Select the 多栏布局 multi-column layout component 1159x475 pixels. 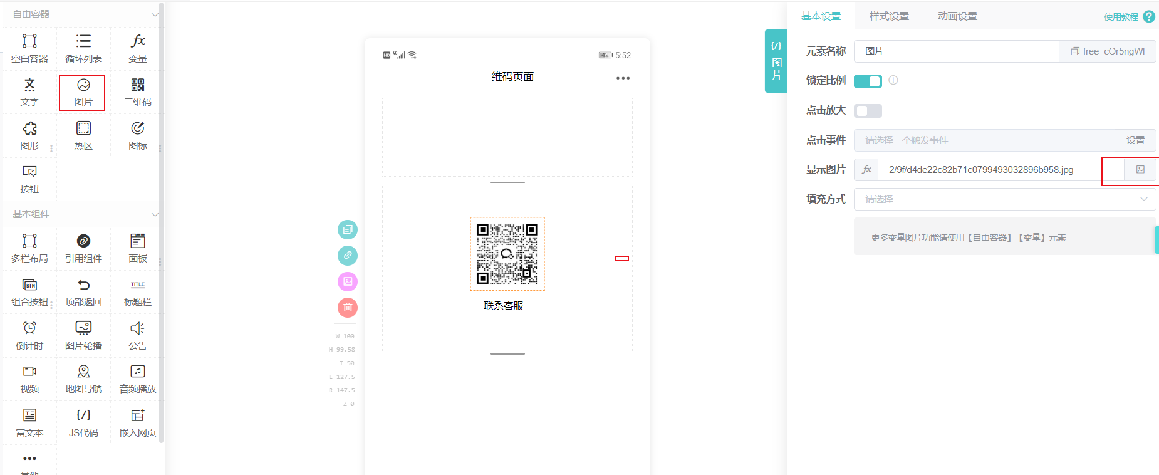pyautogui.click(x=29, y=248)
